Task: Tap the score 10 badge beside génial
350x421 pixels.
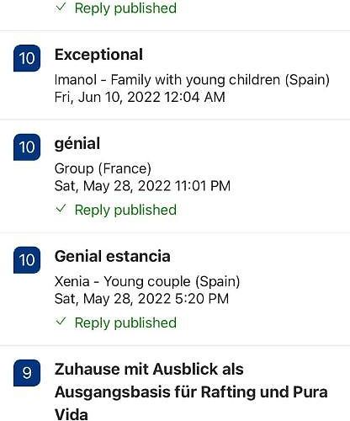Action: (27, 147)
